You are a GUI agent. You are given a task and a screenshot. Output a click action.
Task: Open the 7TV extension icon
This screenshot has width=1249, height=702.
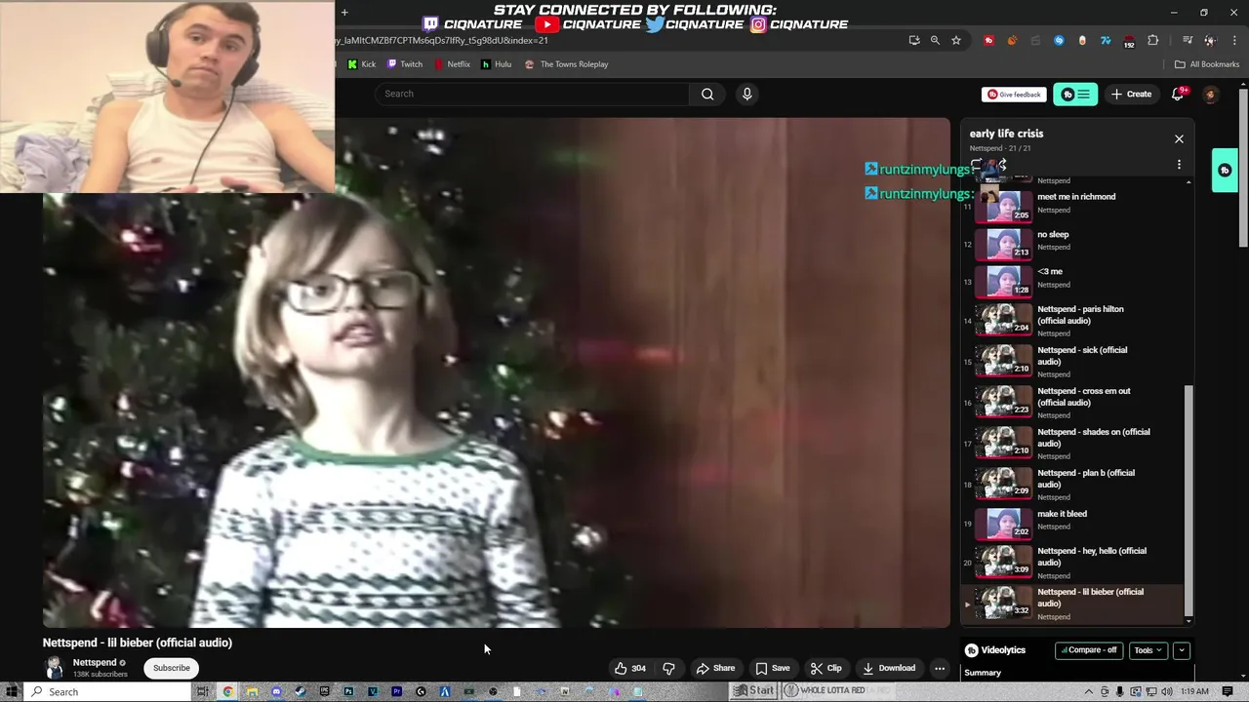(1106, 40)
